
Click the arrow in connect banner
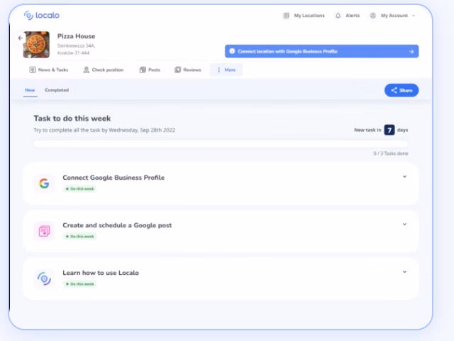click(411, 52)
